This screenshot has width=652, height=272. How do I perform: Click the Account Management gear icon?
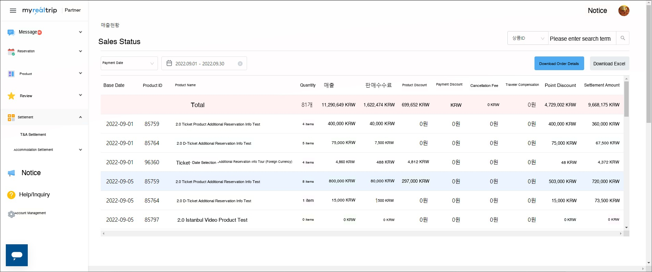click(11, 214)
